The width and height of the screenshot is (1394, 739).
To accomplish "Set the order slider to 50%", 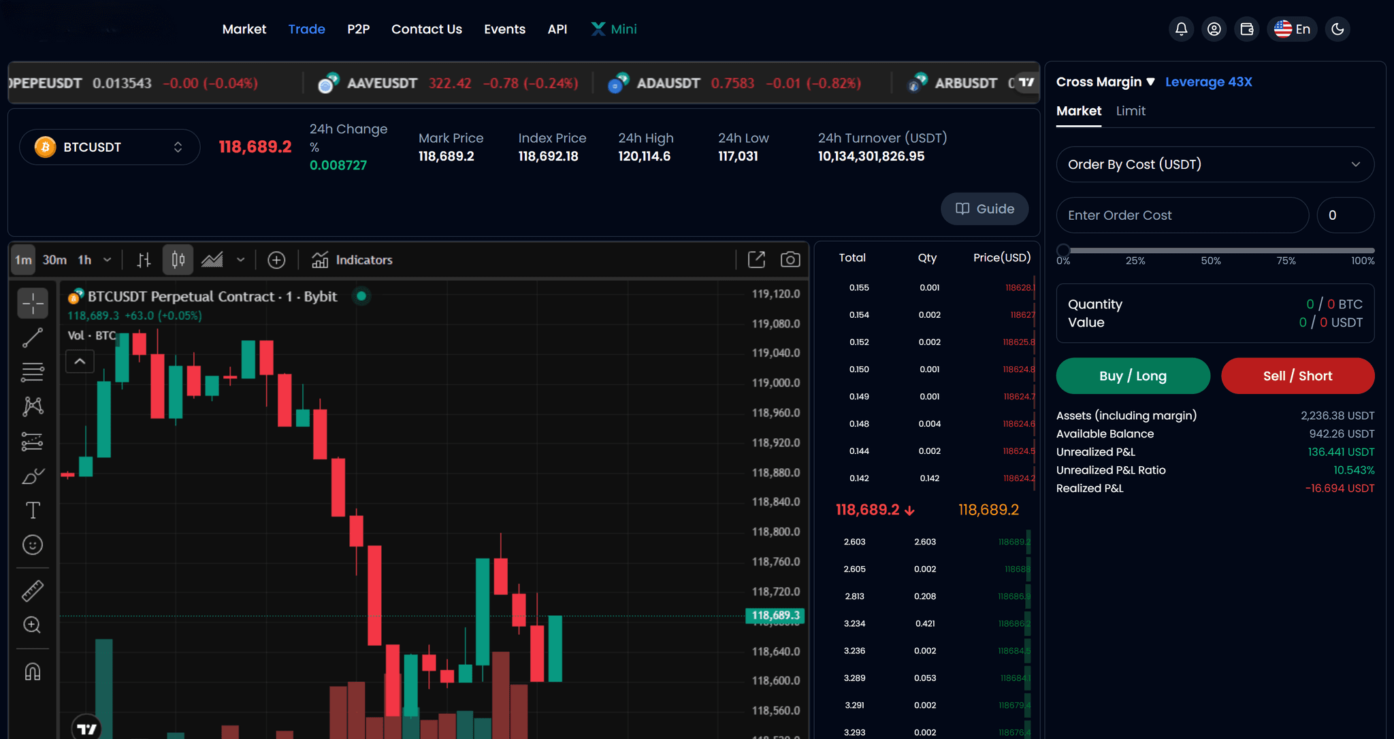I will click(1211, 261).
